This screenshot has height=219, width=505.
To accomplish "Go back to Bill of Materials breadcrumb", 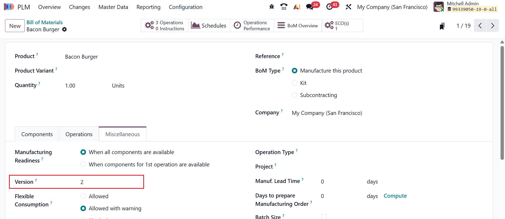I will (45, 22).
